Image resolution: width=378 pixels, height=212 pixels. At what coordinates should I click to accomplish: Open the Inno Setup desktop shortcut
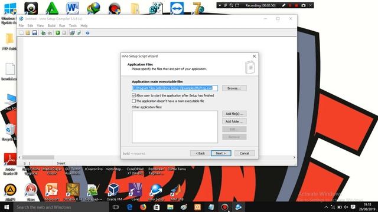[156, 191]
